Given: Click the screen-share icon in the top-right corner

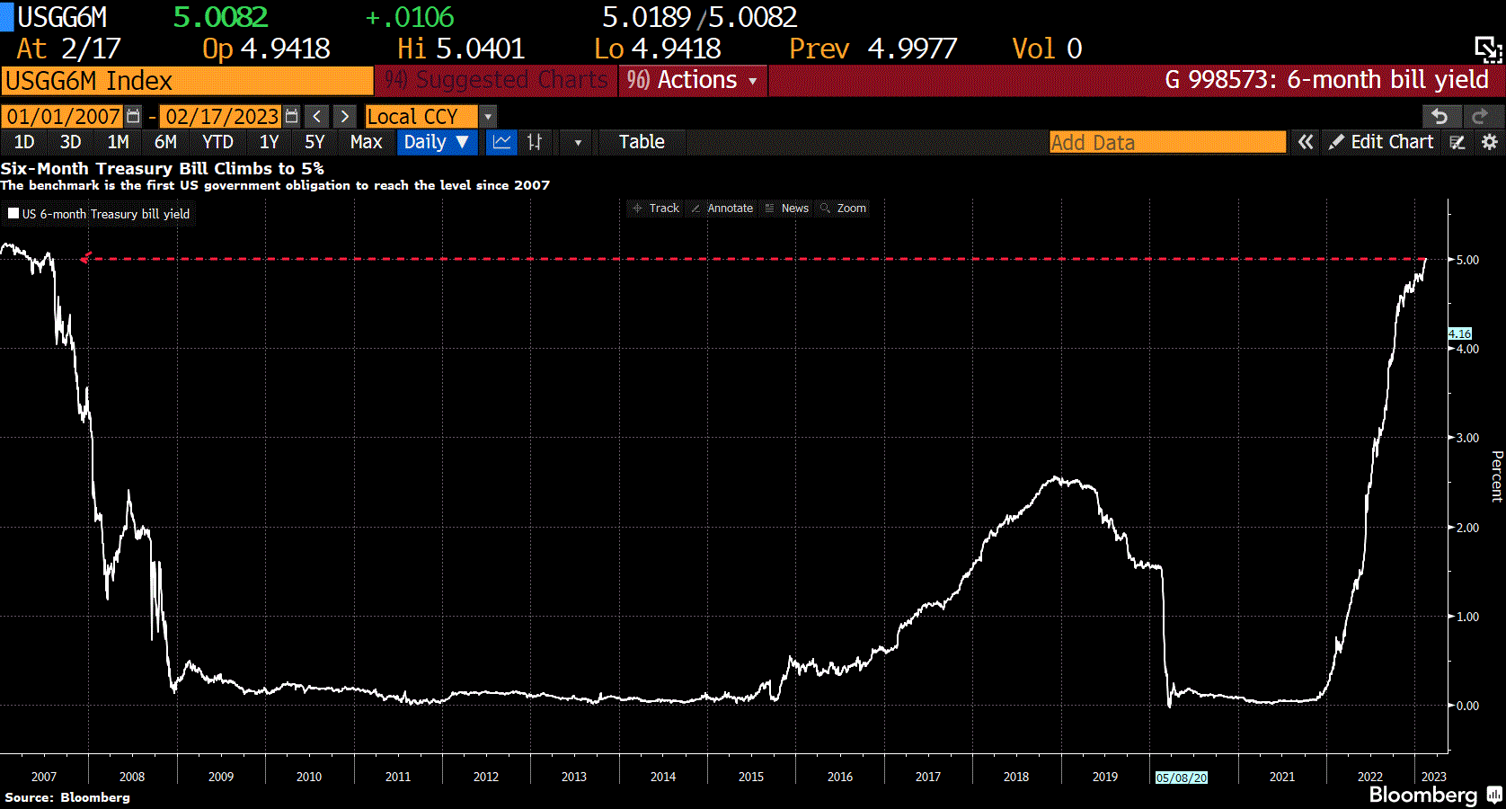Looking at the screenshot, I should click(x=1488, y=49).
